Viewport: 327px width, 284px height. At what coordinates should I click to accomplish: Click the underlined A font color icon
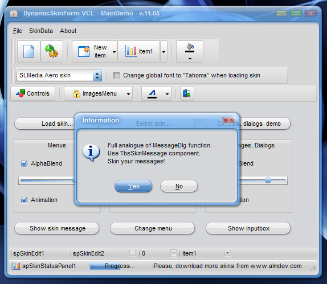[x=152, y=93]
